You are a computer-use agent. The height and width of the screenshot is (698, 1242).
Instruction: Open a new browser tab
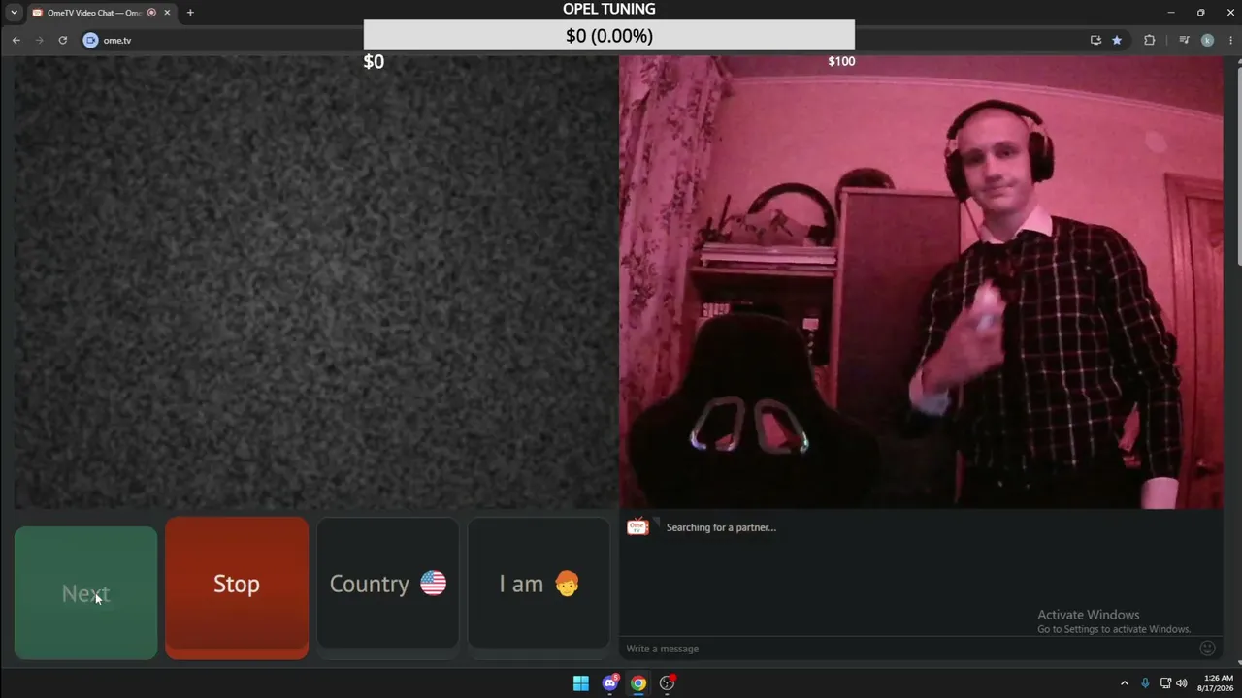190,13
